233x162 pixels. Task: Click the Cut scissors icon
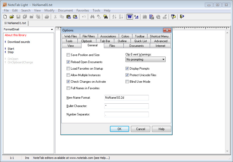55,17
